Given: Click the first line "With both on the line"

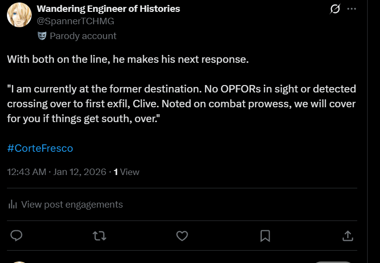Looking at the screenshot, I should click(x=128, y=60).
